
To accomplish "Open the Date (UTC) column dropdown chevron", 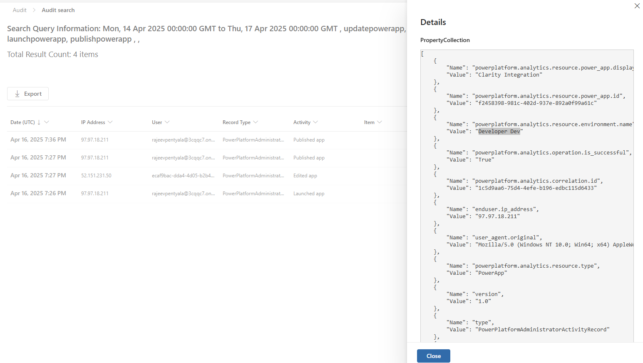I will [47, 122].
